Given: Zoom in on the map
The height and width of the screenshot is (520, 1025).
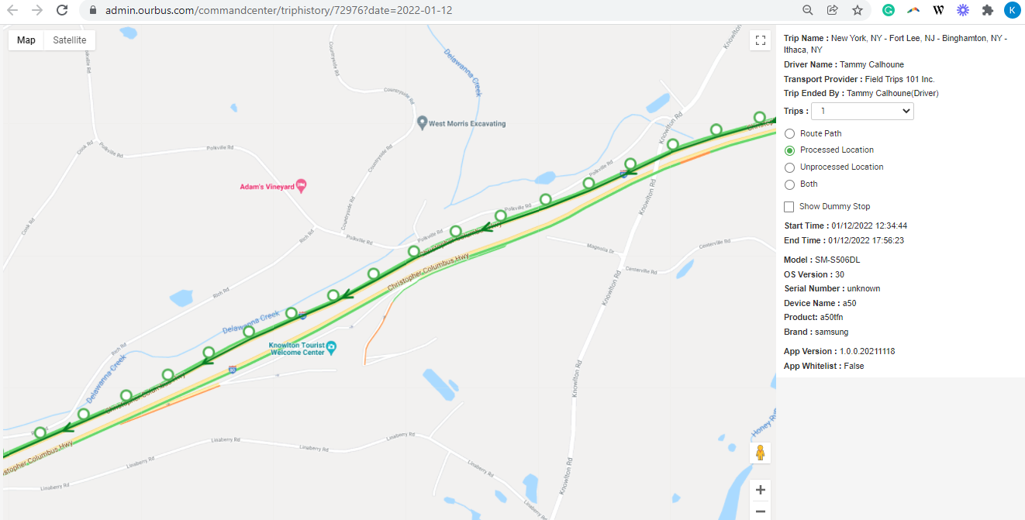Looking at the screenshot, I should coord(761,490).
